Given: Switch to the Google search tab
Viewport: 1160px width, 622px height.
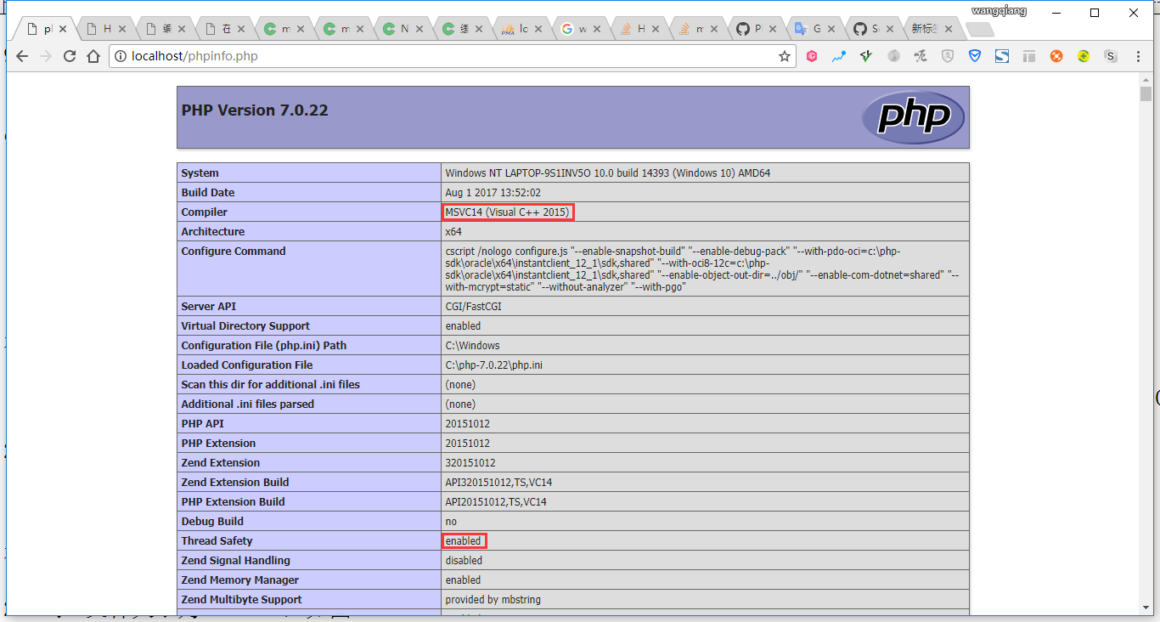Looking at the screenshot, I should coord(576,29).
